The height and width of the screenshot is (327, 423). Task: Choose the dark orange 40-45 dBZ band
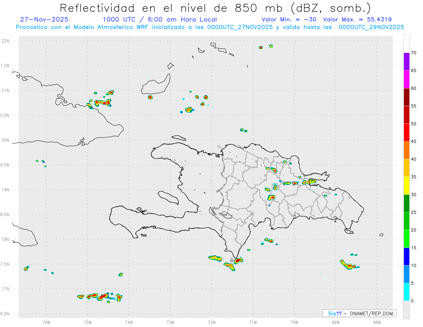click(x=406, y=150)
